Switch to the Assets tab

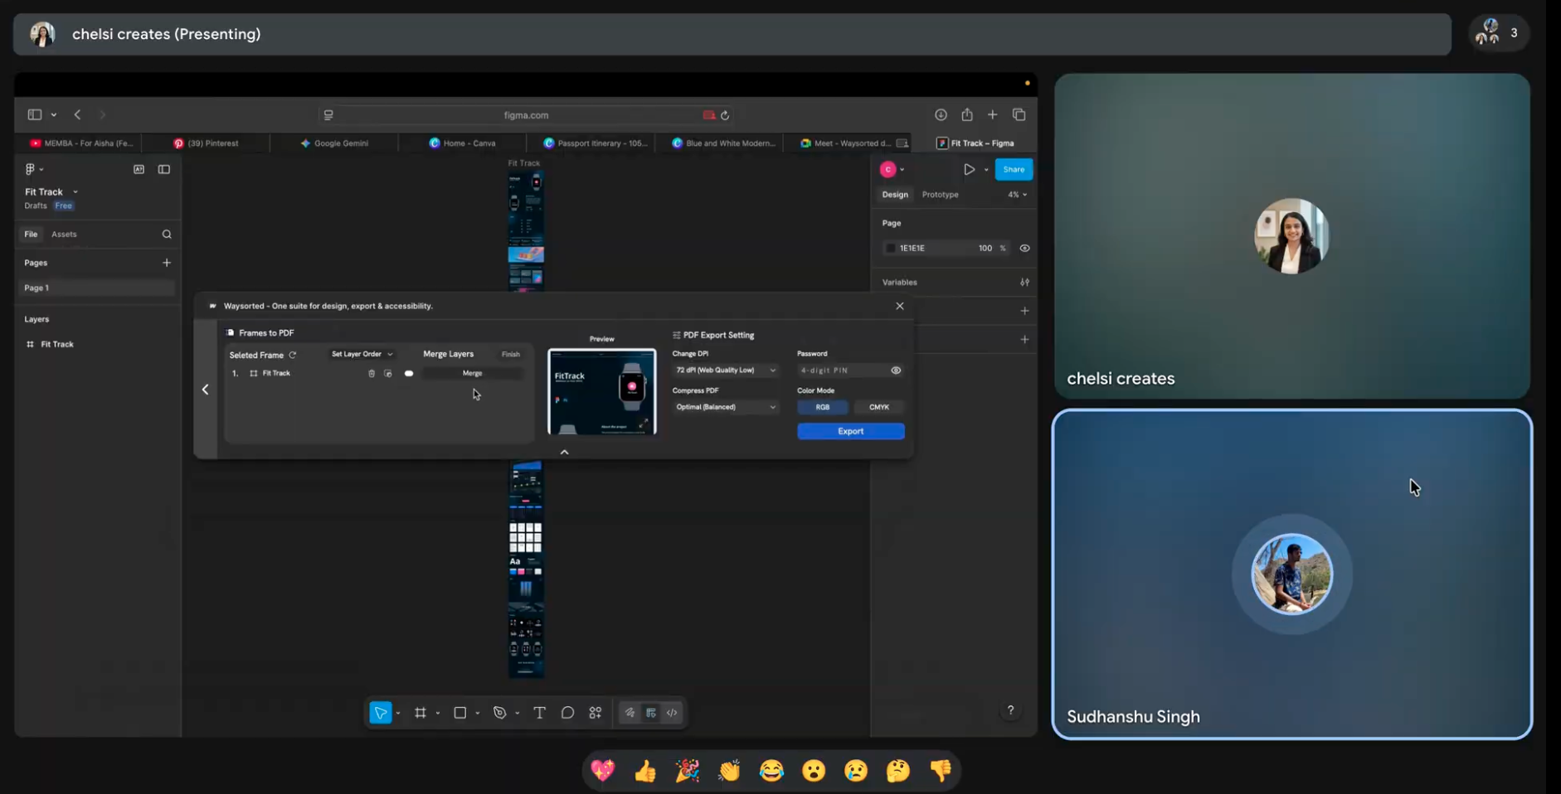coord(64,235)
